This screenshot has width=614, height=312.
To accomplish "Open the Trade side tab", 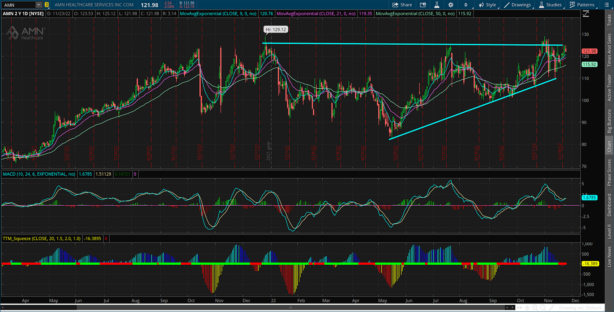I will point(609,20).
